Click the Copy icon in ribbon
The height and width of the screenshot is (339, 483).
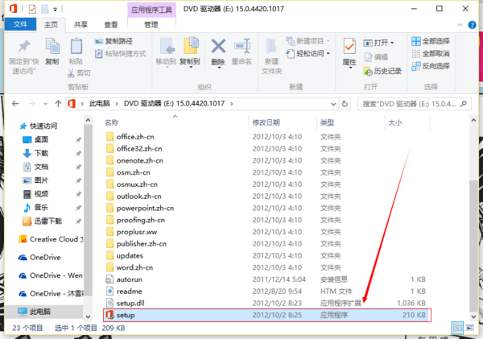click(x=52, y=46)
